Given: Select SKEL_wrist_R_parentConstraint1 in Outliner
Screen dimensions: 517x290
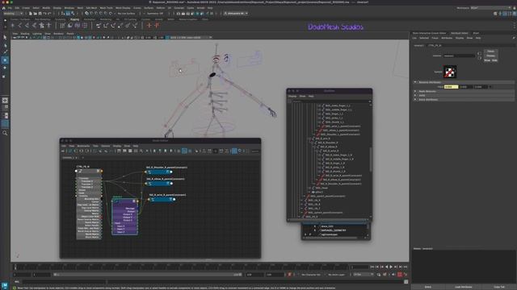Looking at the screenshot, I should 343,176.
